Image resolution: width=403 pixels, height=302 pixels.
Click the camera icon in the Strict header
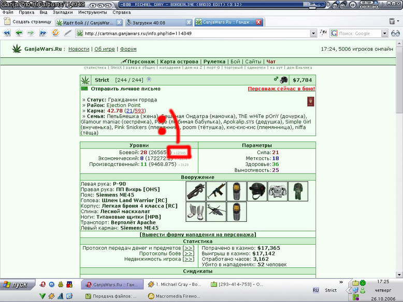tap(284, 80)
